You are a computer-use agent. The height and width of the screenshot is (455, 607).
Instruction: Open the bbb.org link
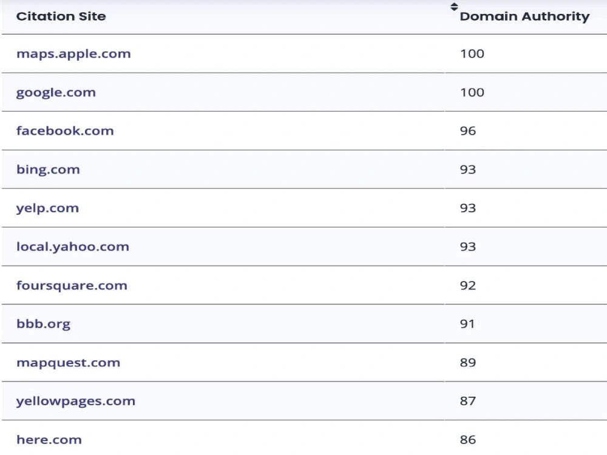pyautogui.click(x=43, y=324)
